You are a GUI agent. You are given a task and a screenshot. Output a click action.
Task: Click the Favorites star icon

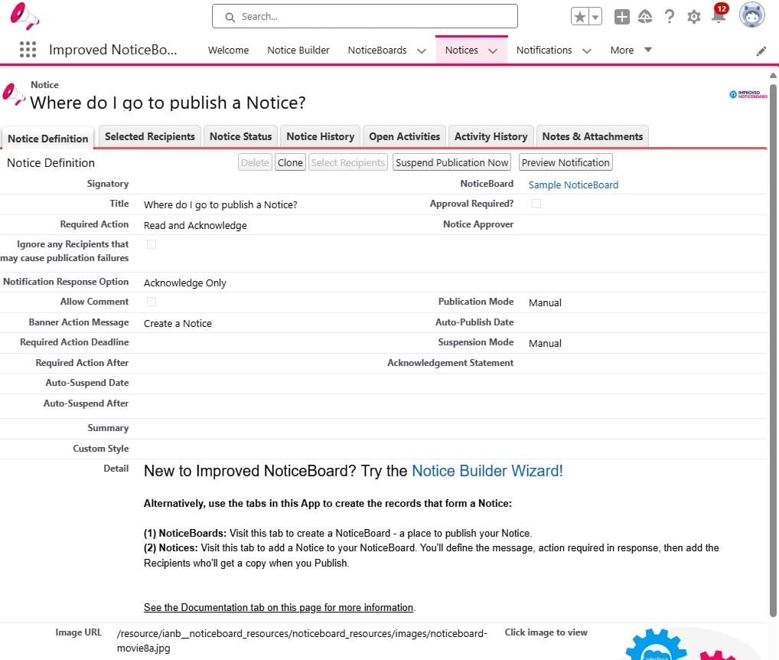click(x=580, y=16)
